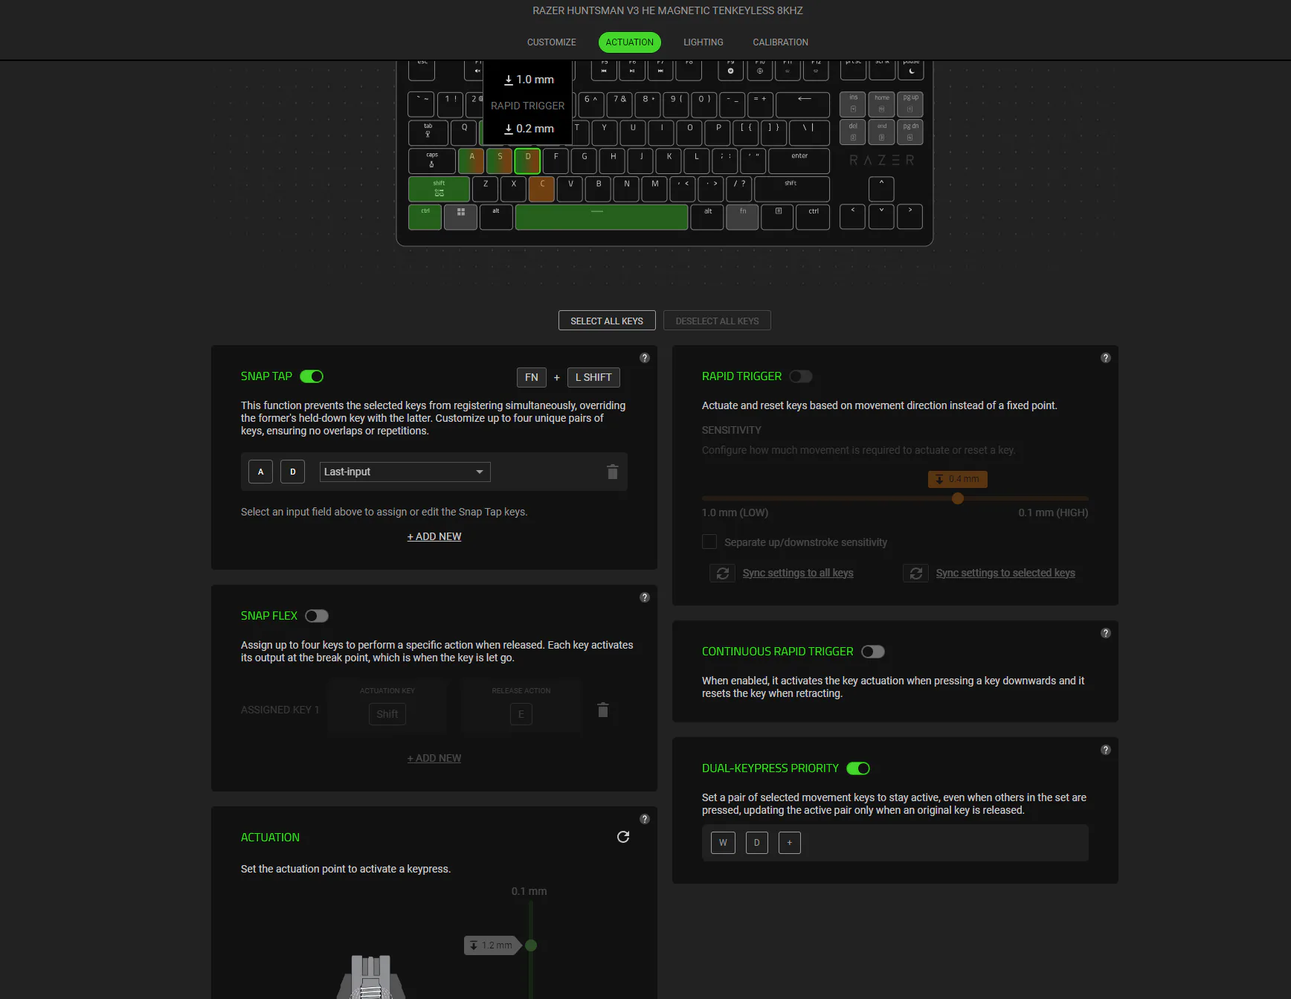1291x999 pixels.
Task: Select the down arrow key on the keyboard
Action: 881,216
